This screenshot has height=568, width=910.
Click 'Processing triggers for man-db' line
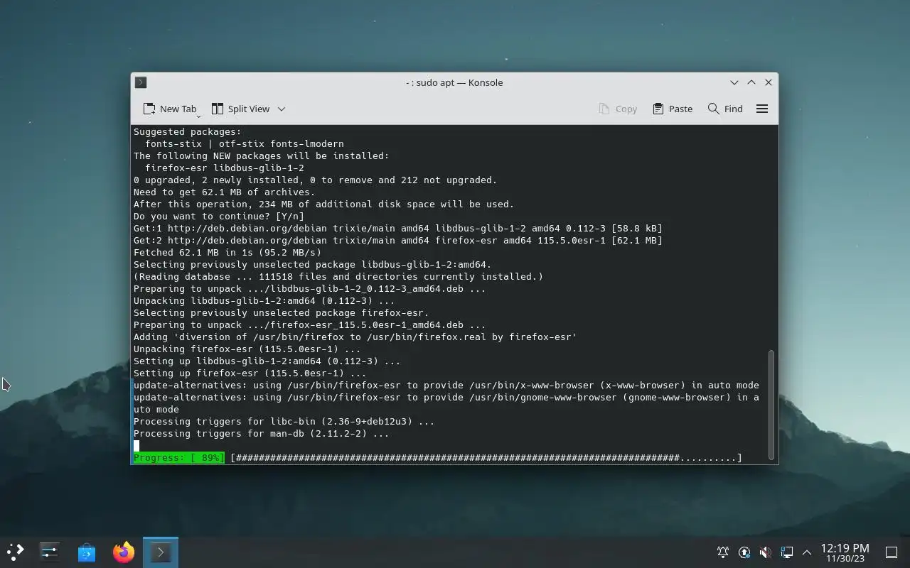click(262, 433)
